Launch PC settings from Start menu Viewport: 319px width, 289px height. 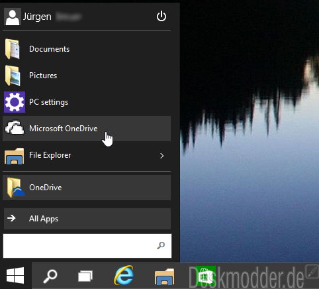[x=87, y=102]
